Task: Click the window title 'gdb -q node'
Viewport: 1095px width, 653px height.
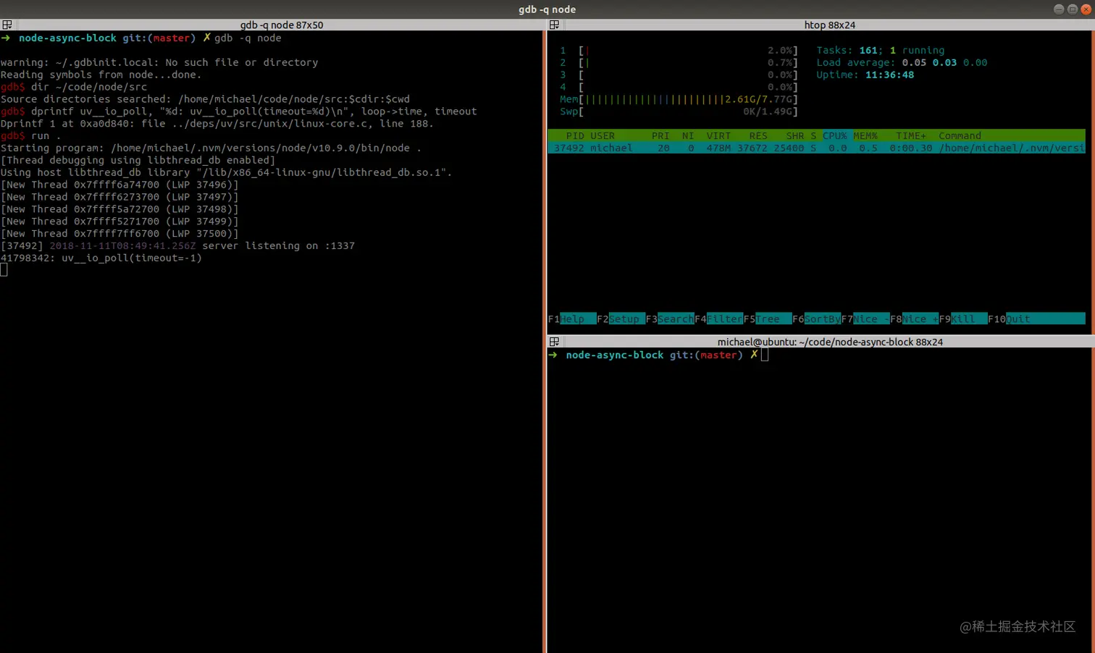Action: pos(547,9)
